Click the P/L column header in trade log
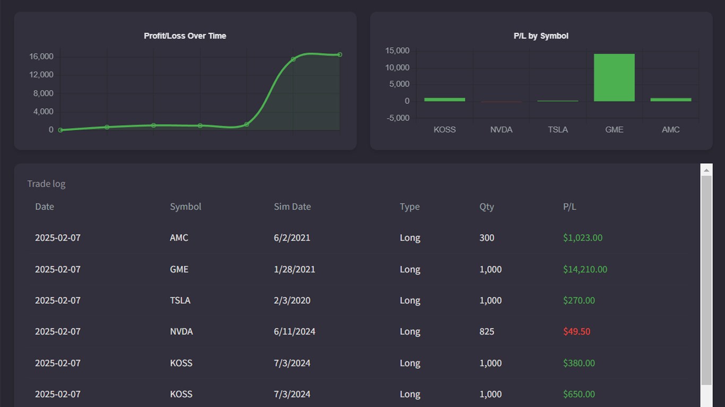This screenshot has width=725, height=407. point(569,207)
